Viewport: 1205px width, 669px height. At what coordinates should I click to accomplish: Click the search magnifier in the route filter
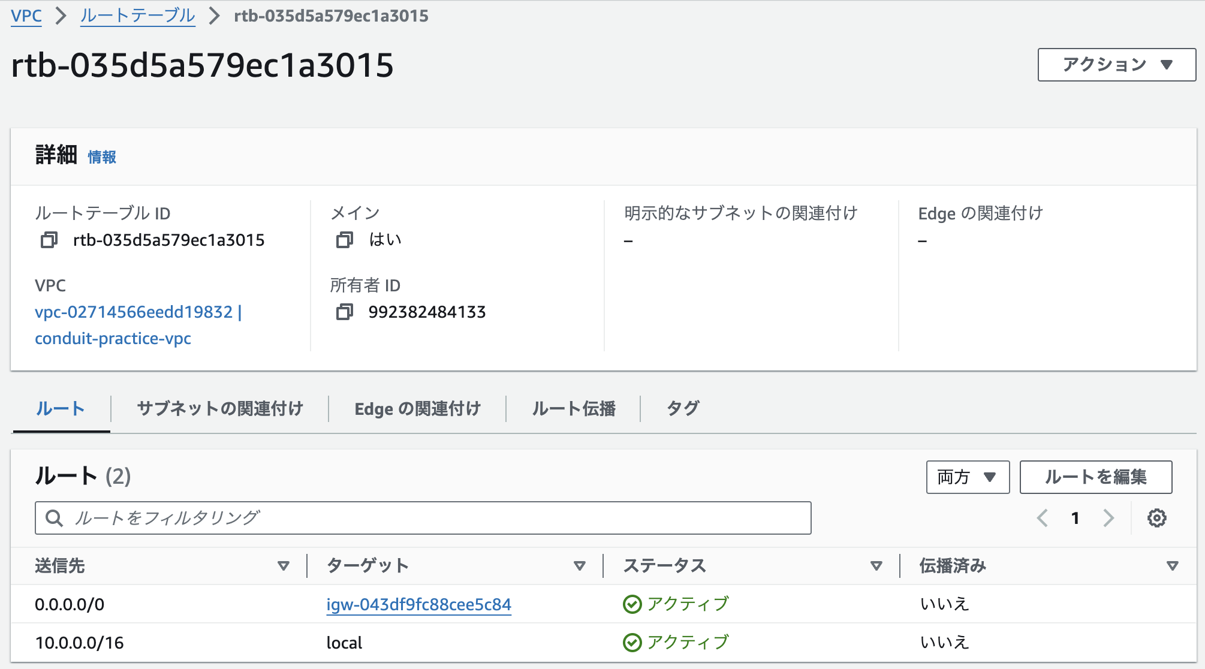click(x=55, y=517)
